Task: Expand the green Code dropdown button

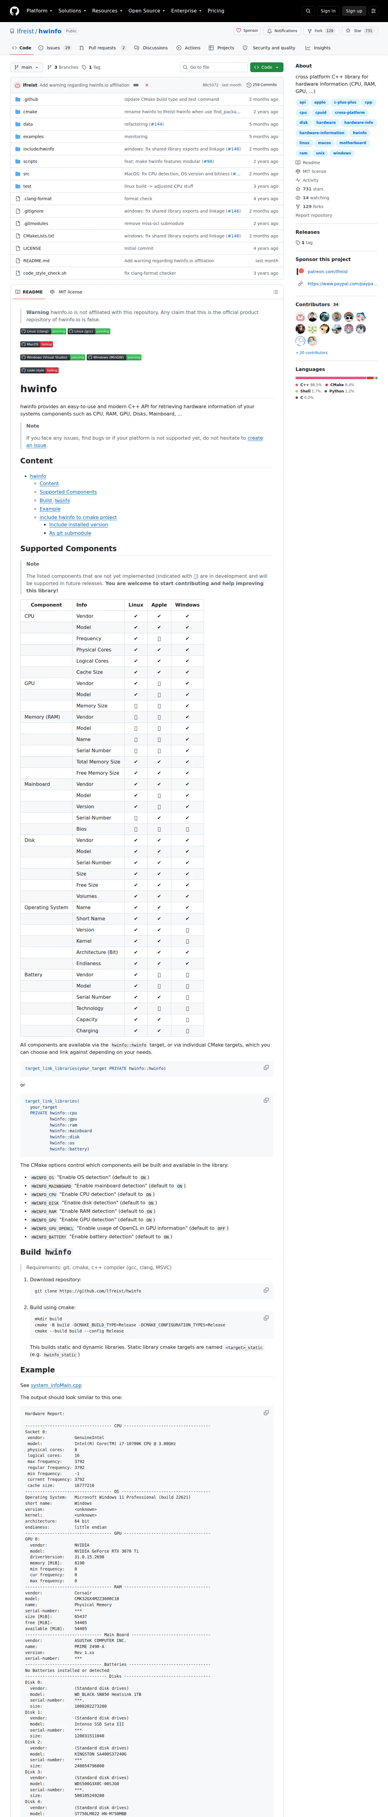Action: click(267, 67)
